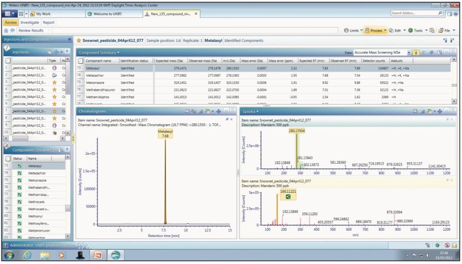Toggle the select-all checkbox in Components list header
This screenshot has height=264, width=462.
pyautogui.click(x=8, y=158)
